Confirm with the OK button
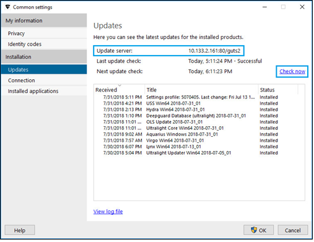314x242 pixels. tap(259, 230)
